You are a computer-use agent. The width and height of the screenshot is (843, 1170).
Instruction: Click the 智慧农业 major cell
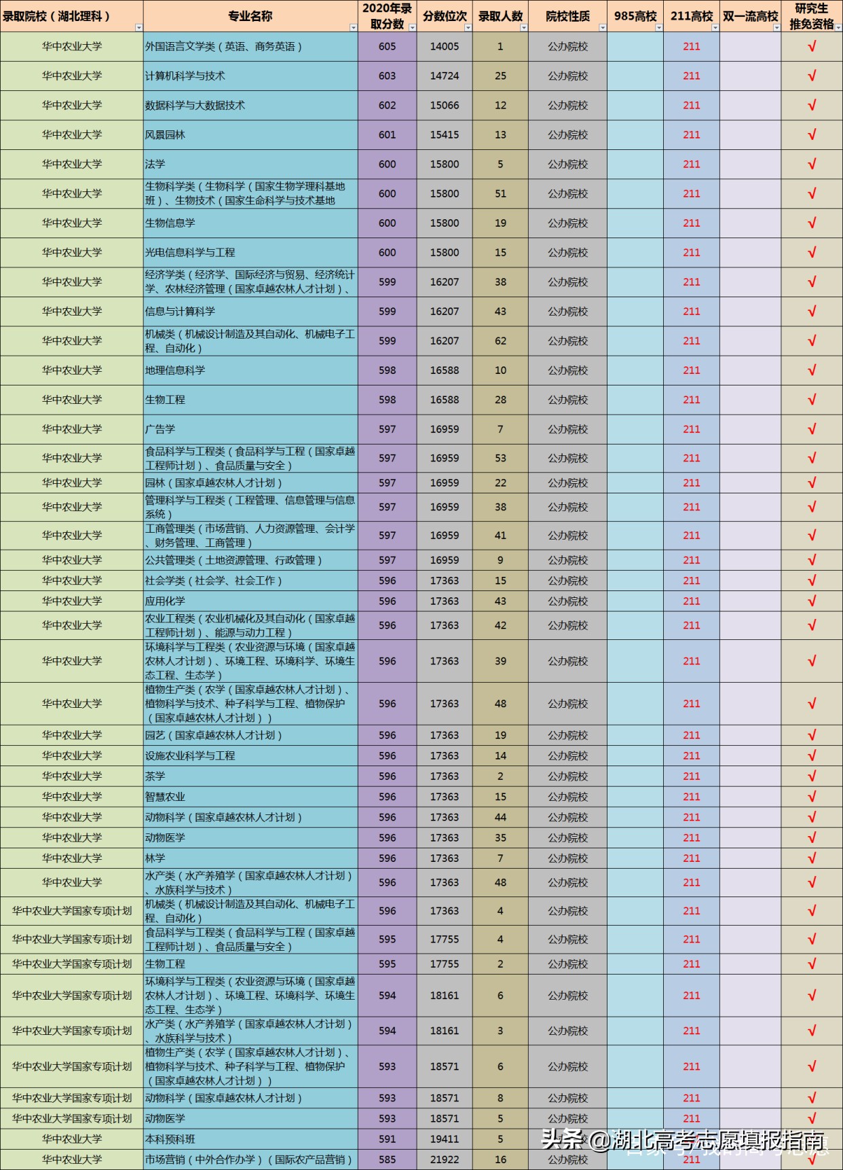coord(250,797)
